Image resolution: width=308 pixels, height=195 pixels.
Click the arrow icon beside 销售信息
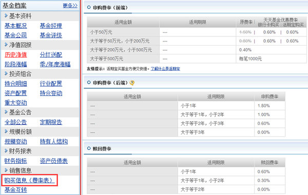[x=6, y=170]
